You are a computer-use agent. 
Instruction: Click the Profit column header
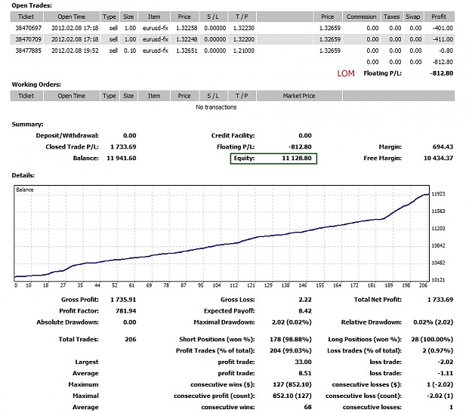(439, 17)
